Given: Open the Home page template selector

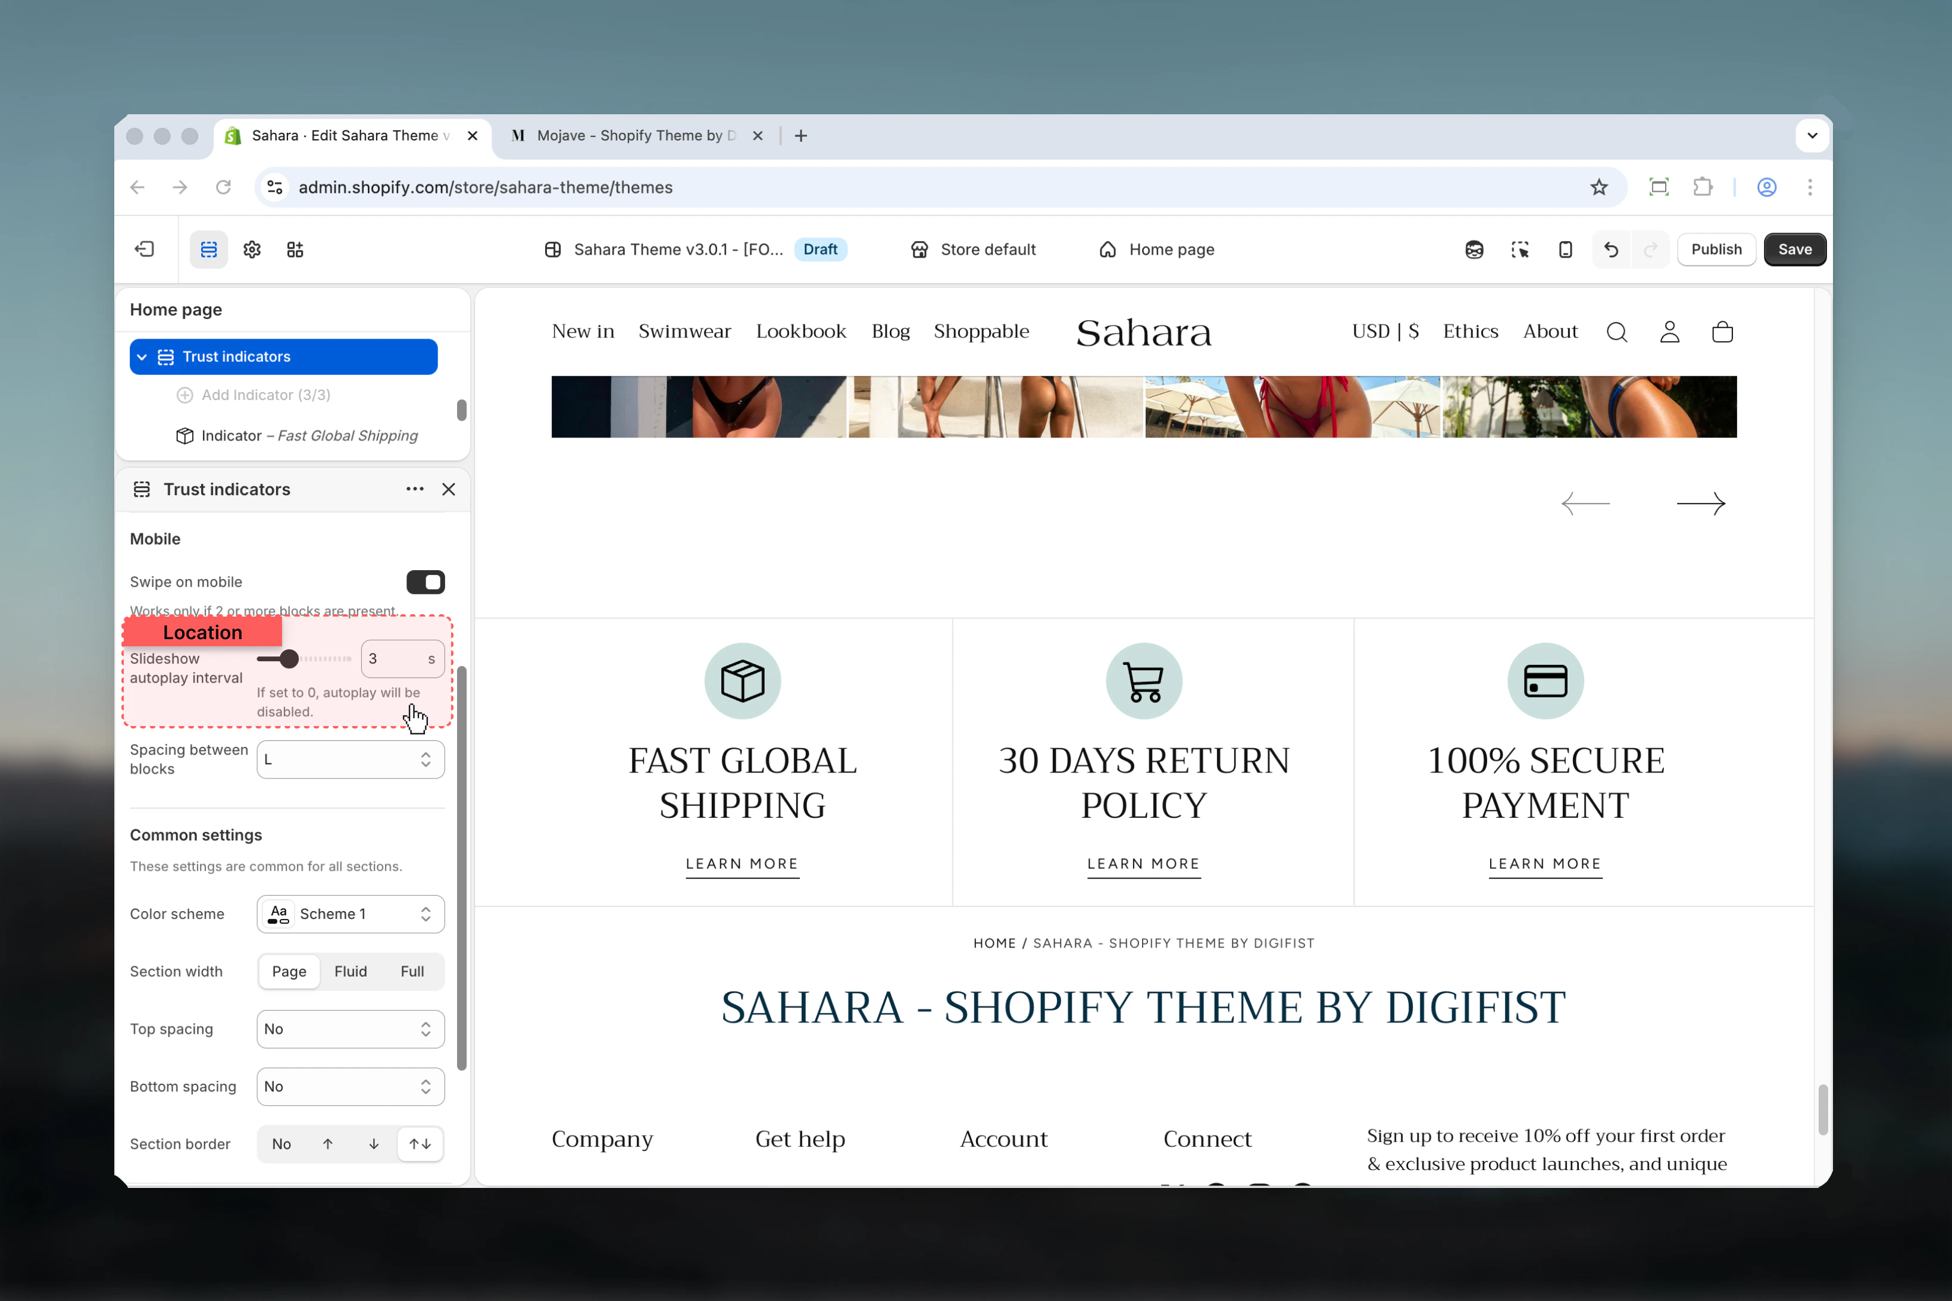Looking at the screenshot, I should tap(1156, 250).
